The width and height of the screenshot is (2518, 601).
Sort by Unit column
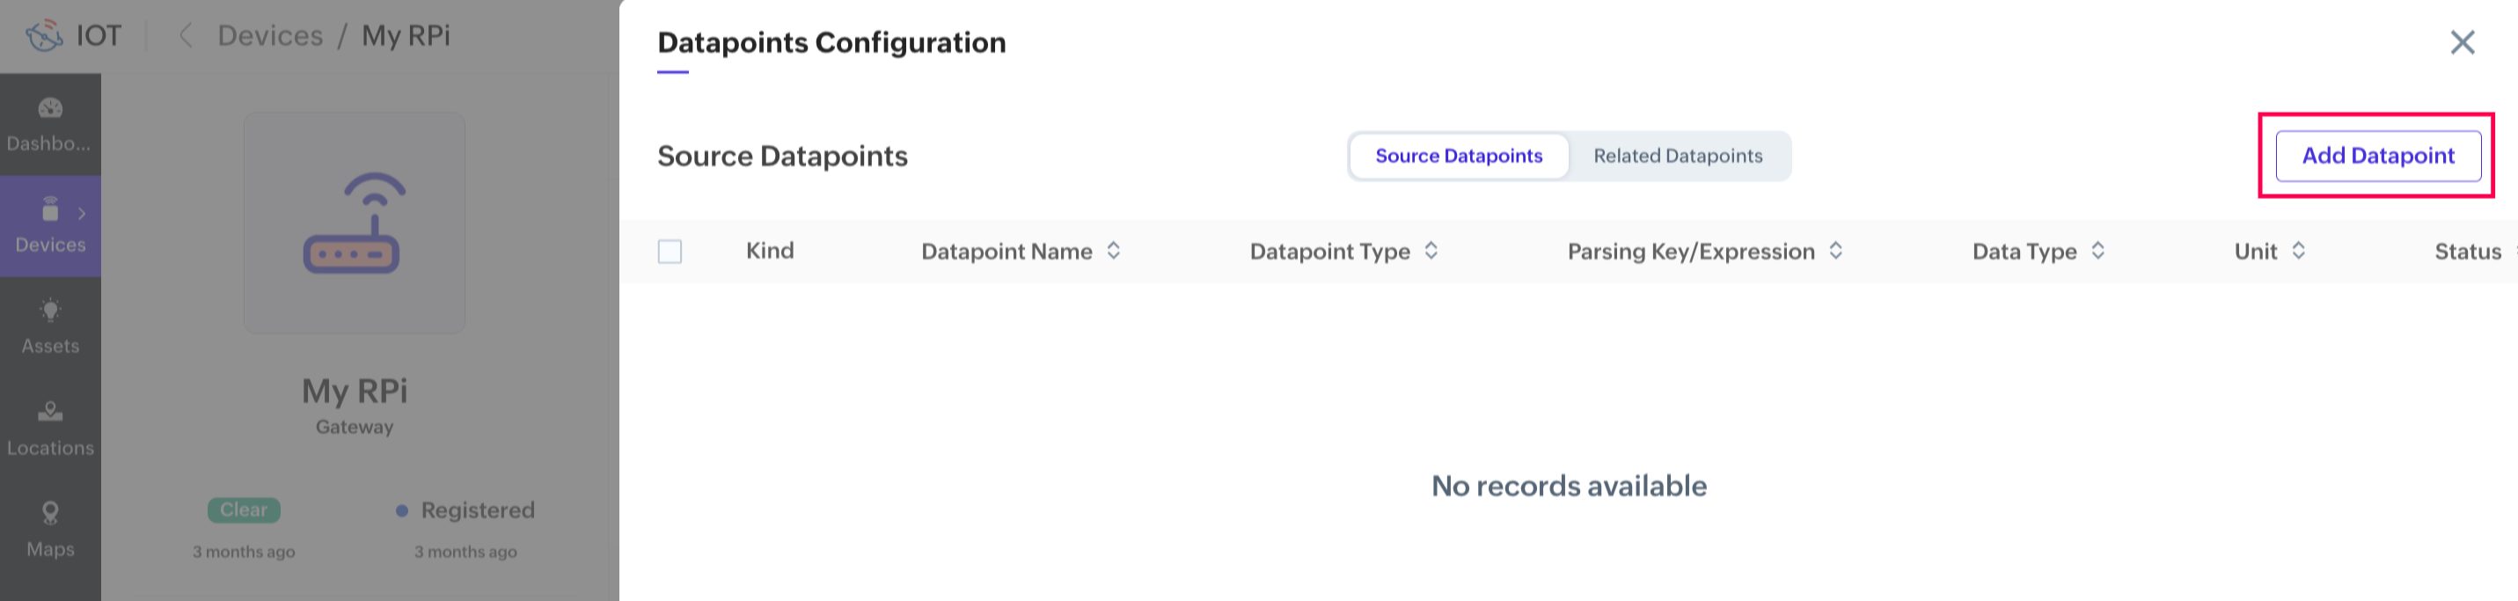pos(2298,251)
